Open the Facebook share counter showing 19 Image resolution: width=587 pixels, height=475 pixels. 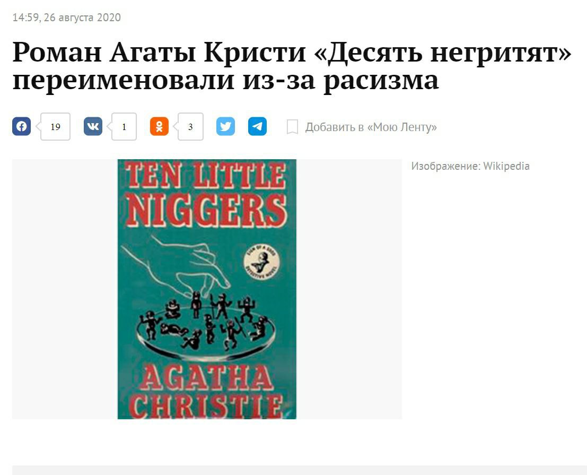point(55,127)
